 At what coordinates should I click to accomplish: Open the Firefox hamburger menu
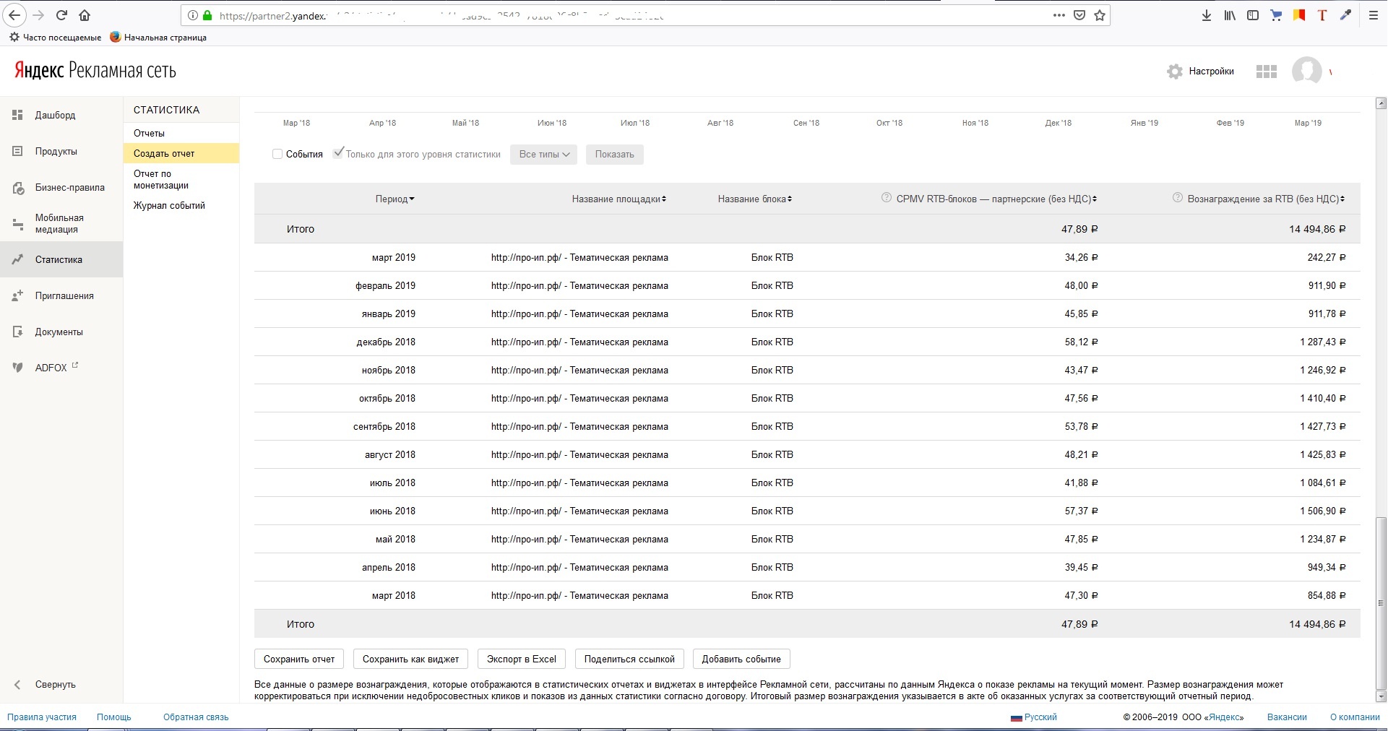click(x=1374, y=15)
